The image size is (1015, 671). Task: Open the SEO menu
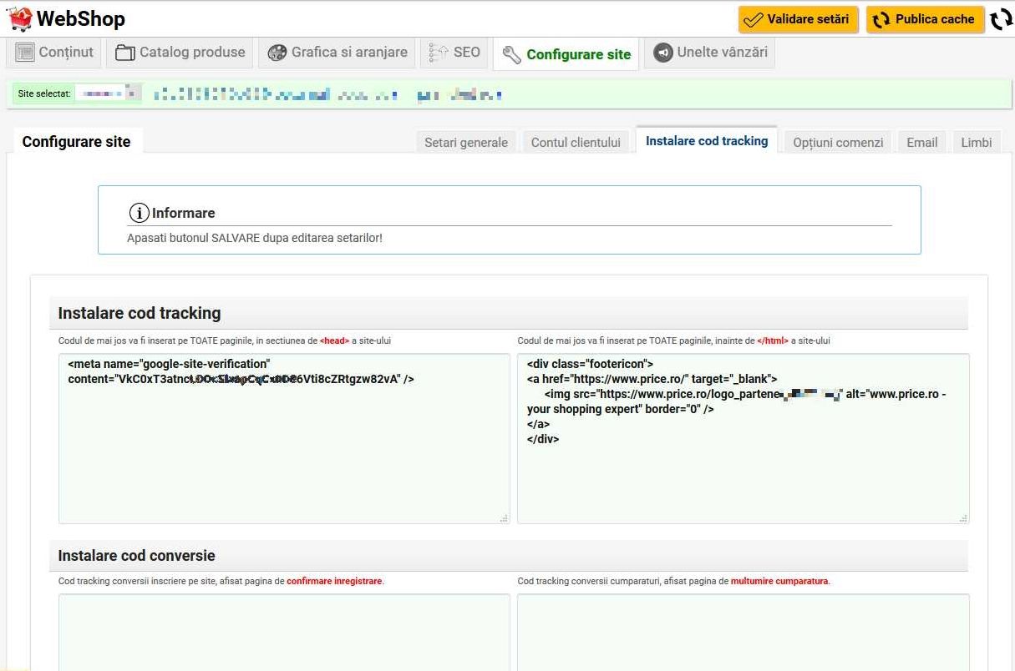[x=454, y=53]
